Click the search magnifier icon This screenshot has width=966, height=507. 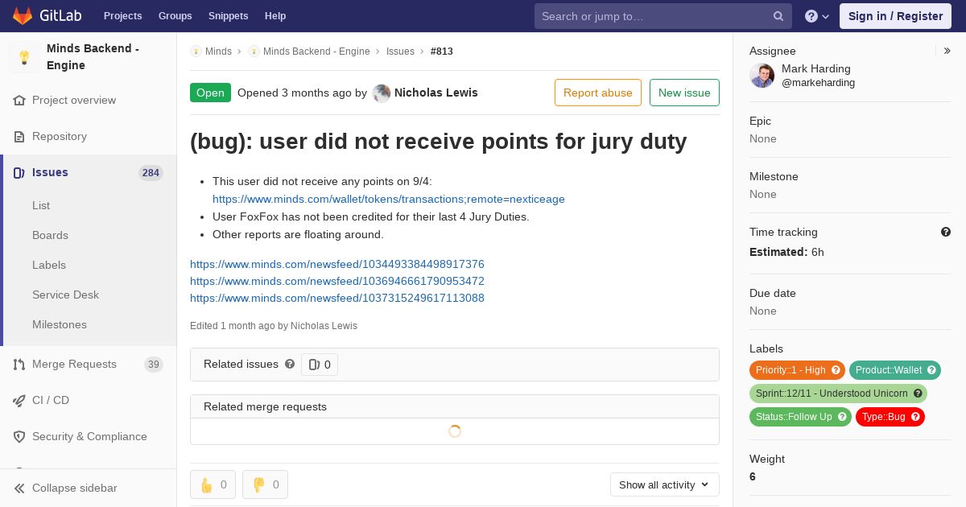coord(778,16)
